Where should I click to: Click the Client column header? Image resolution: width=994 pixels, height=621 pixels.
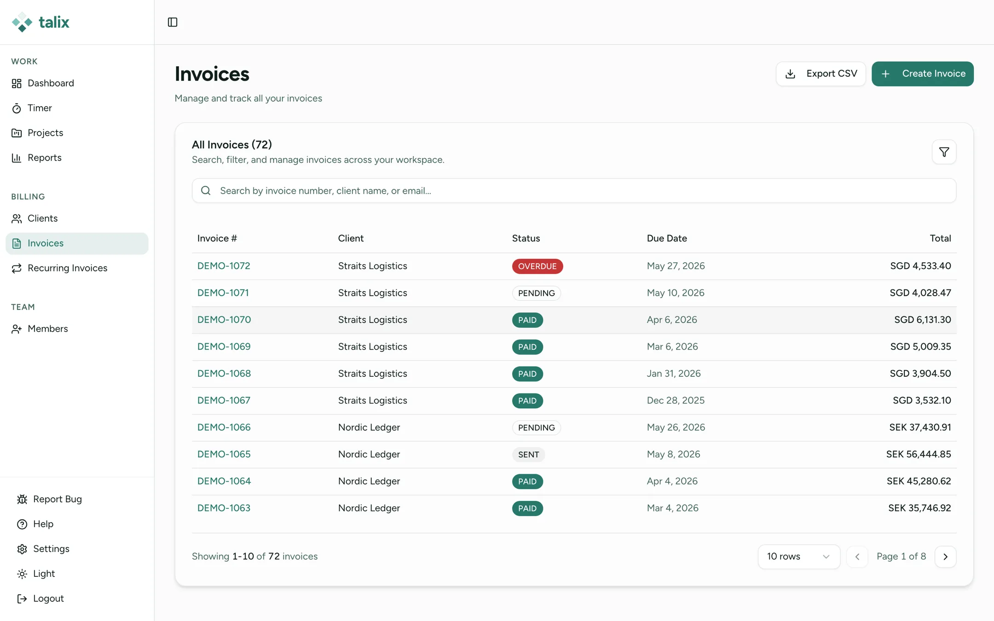point(351,238)
